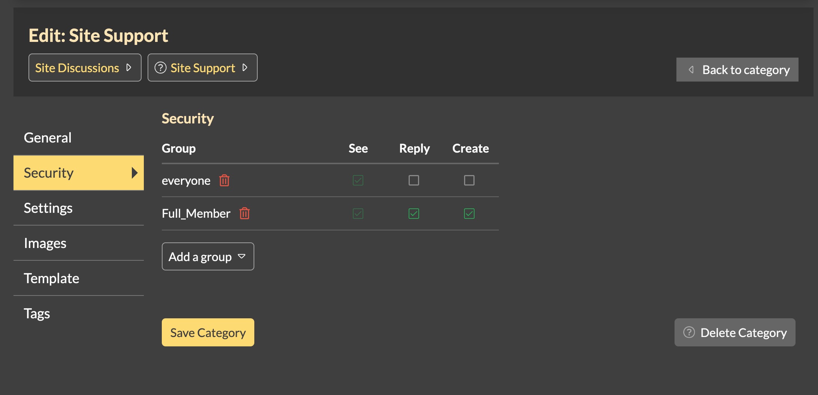Expand the Site Support category dropdown
The height and width of the screenshot is (395, 818).
tap(245, 68)
